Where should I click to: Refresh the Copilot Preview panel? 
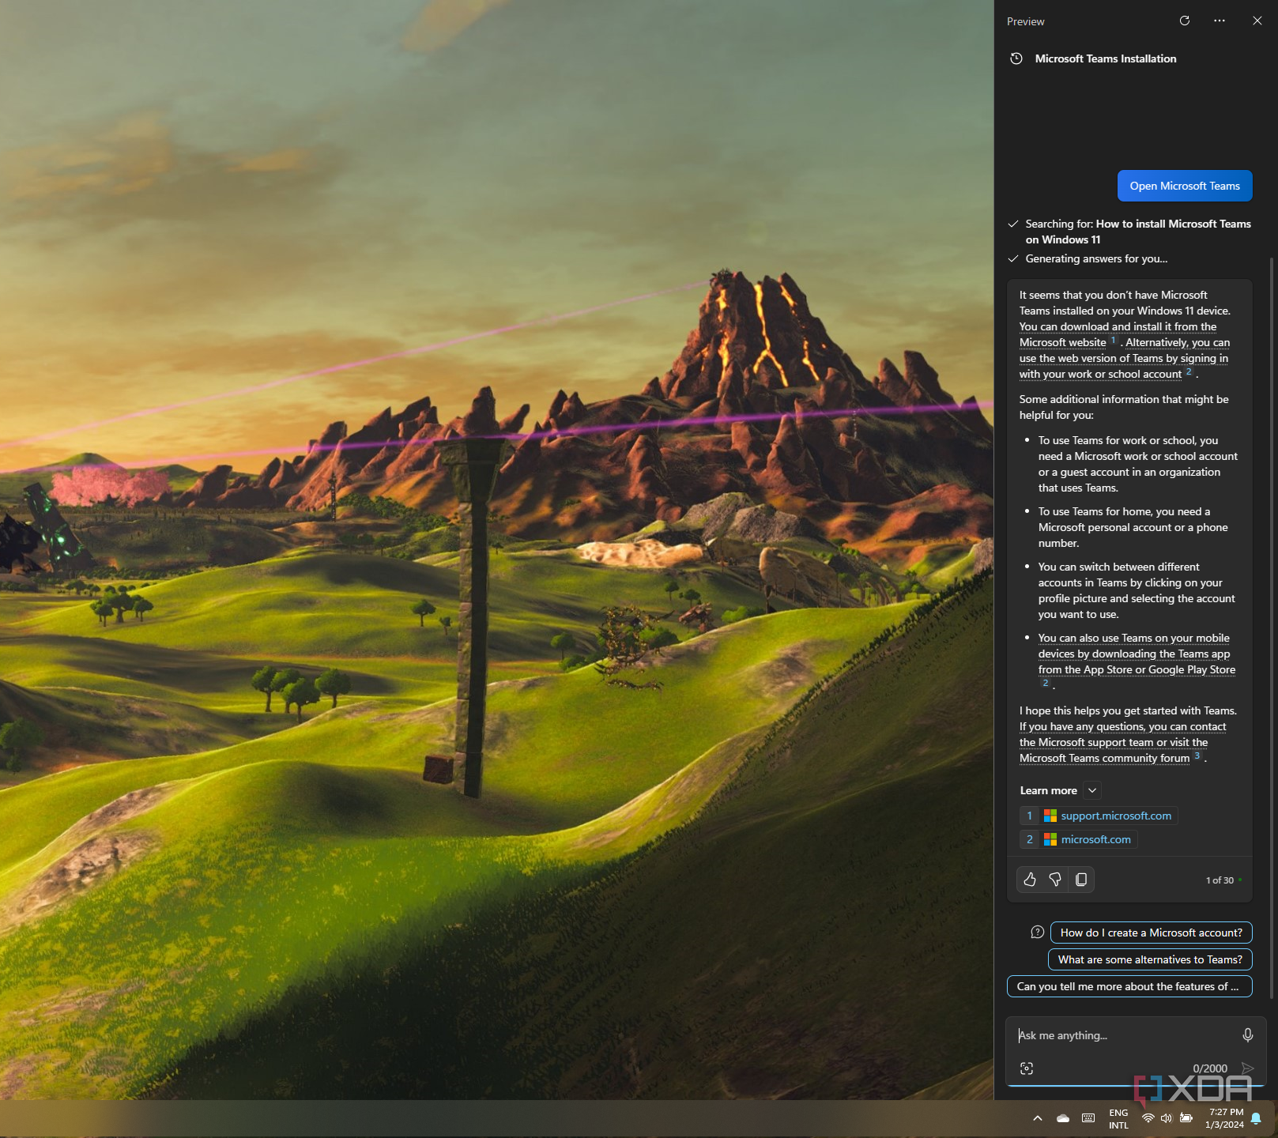(1184, 21)
